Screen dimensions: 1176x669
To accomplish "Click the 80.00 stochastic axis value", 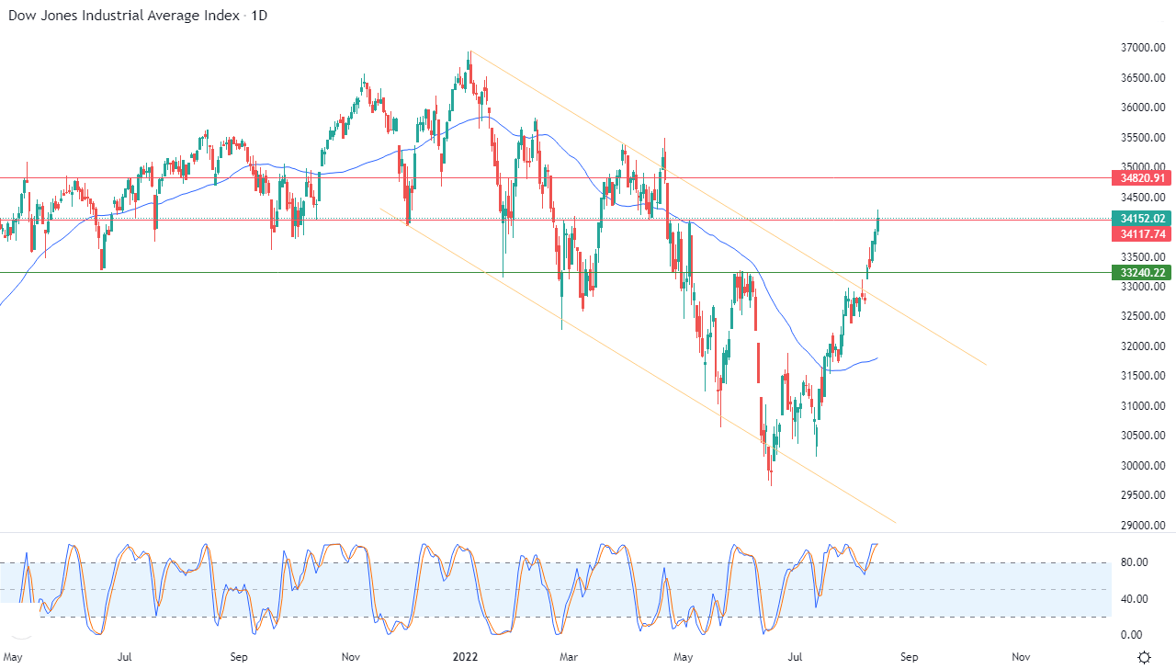I will [x=1133, y=562].
